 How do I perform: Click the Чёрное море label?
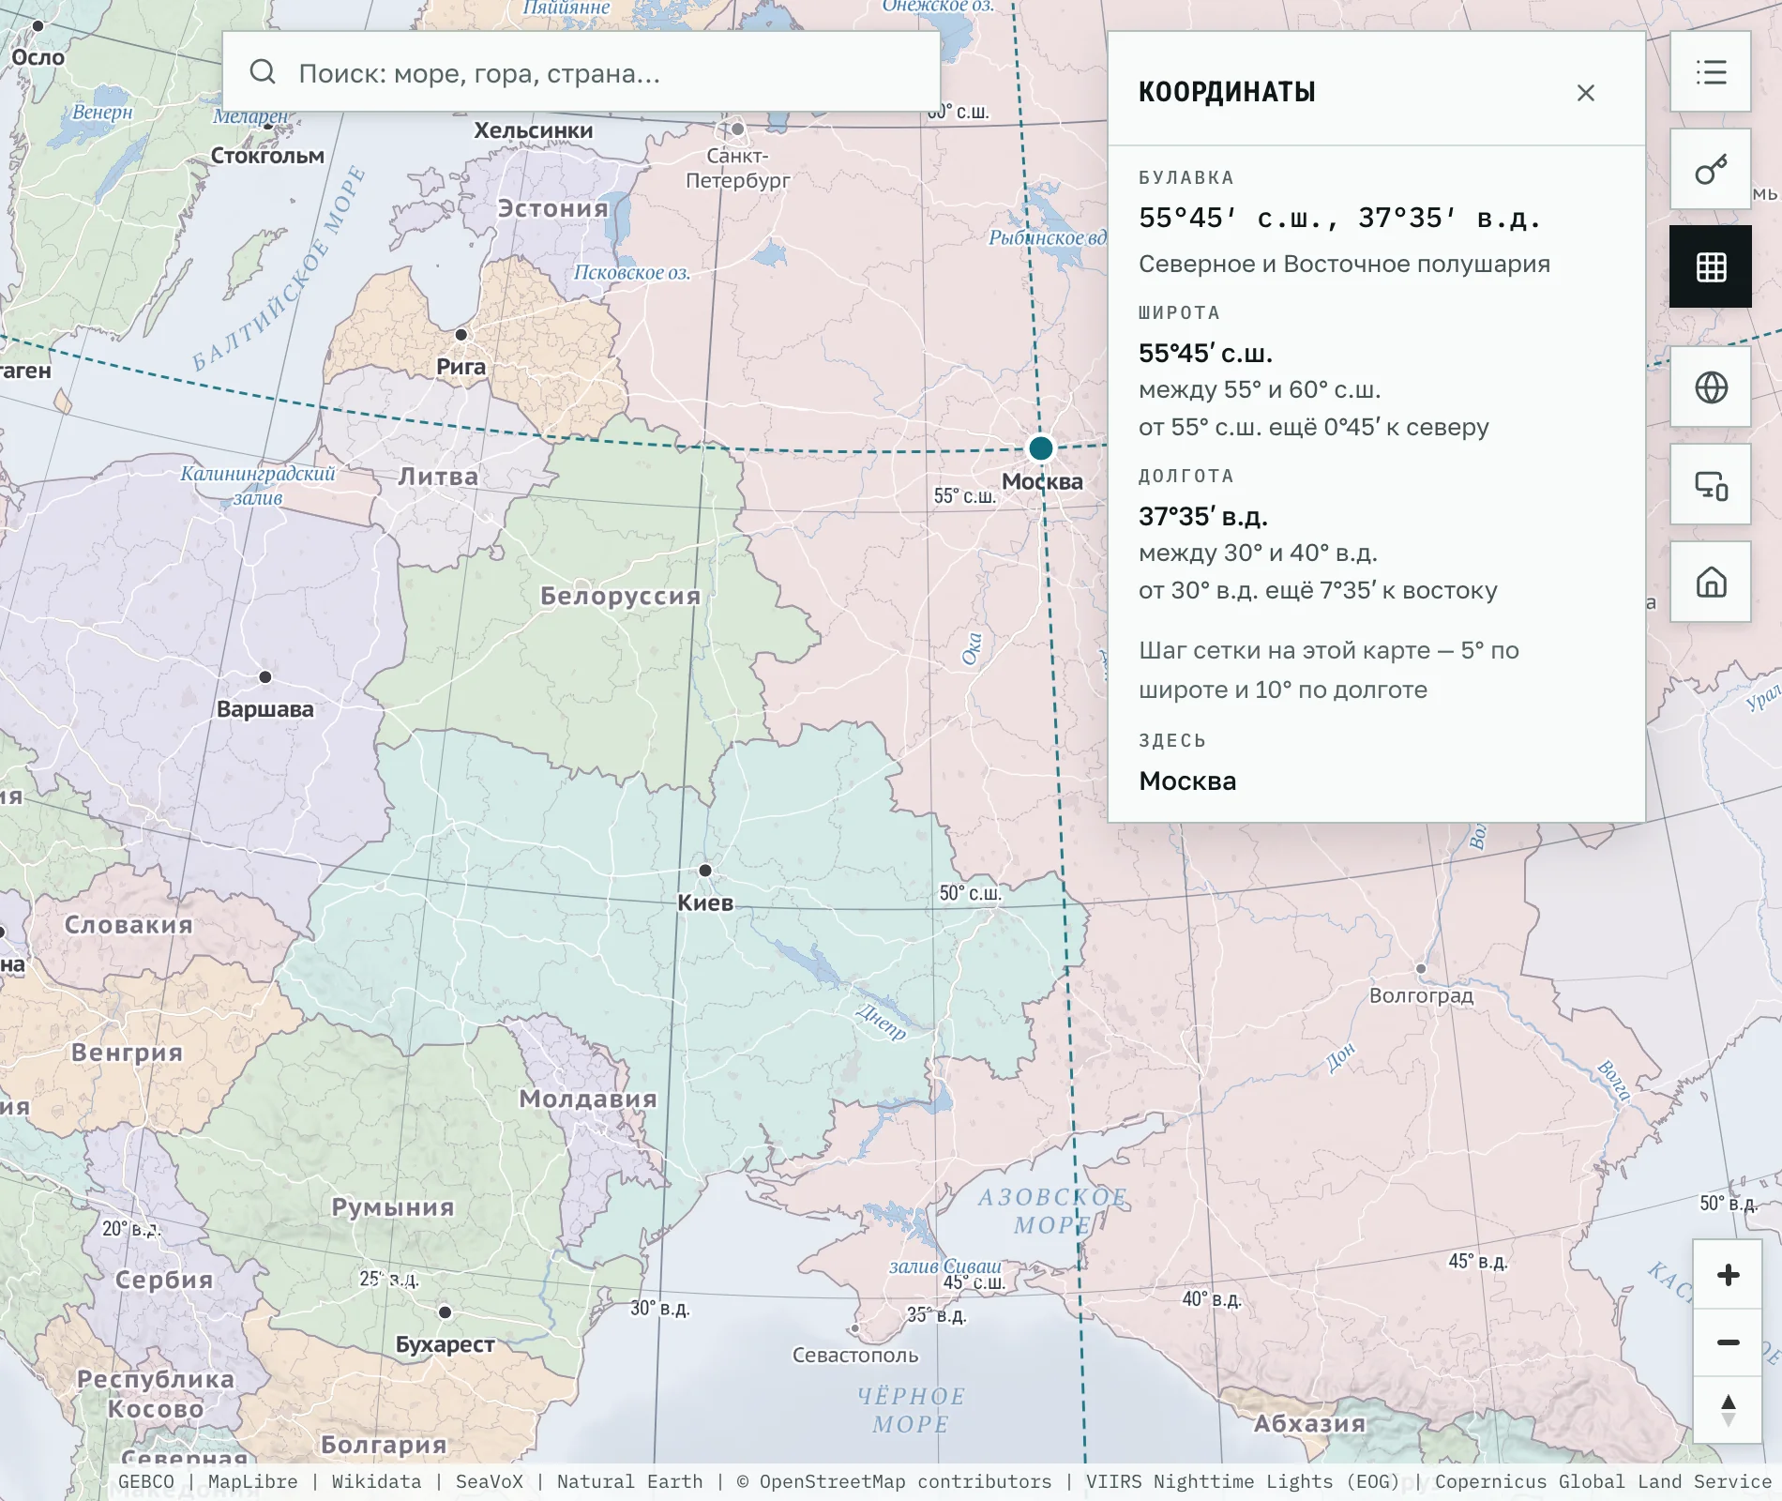(x=911, y=1410)
